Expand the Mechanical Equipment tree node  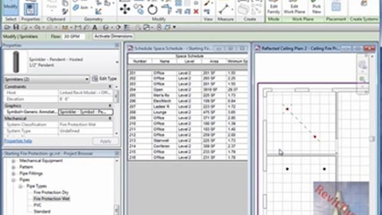(x=13, y=161)
